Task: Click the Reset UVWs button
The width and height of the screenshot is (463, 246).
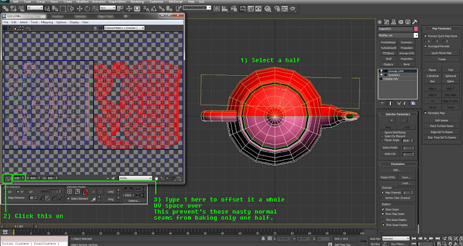Action: point(388,177)
